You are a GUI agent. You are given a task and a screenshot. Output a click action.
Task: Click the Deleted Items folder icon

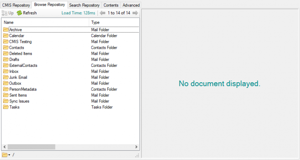[x=6, y=53]
